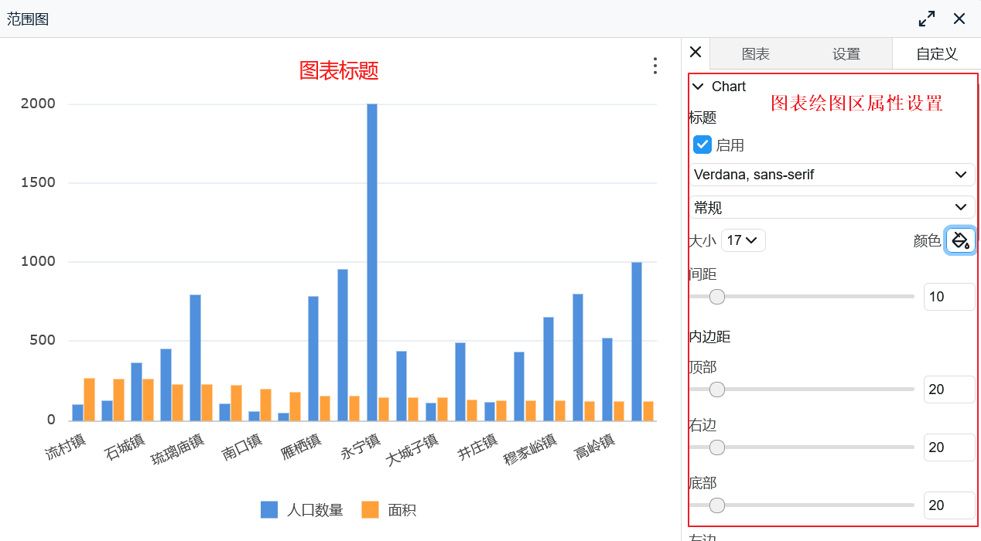
Task: Click the 人口数量 legend color swatch
Action: pyautogui.click(x=269, y=509)
